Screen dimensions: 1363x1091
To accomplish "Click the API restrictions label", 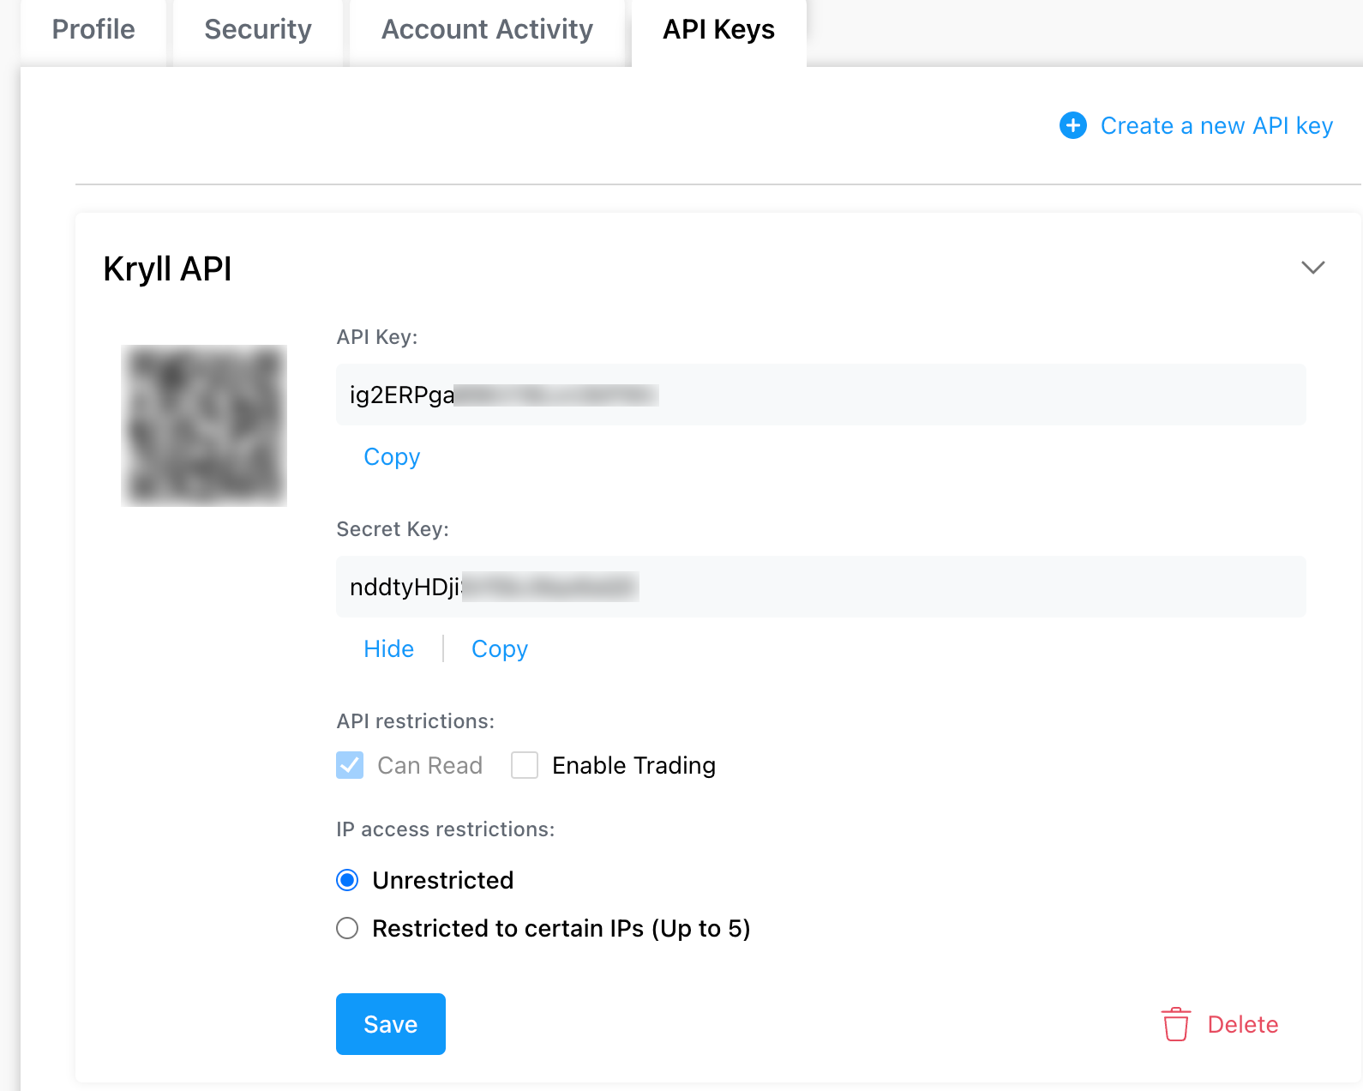I will click(x=415, y=721).
